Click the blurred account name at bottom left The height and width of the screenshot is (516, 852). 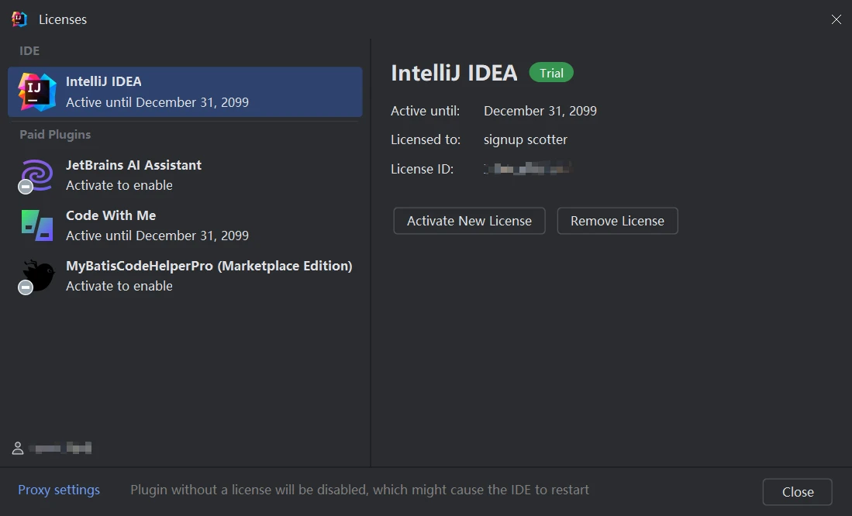tap(60, 448)
